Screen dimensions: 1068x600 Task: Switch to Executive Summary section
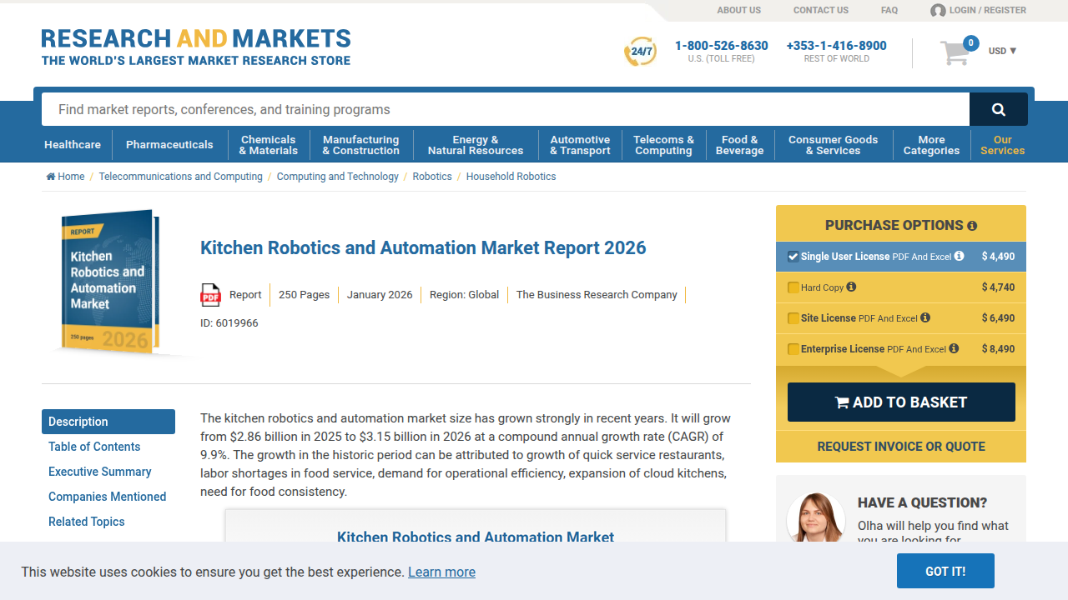[100, 472]
